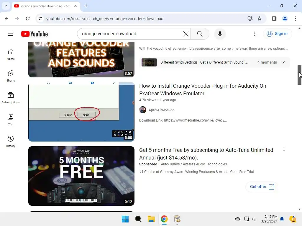Open the notification bell in system tray
Viewport: 302px width, 226px height.
(282, 219)
